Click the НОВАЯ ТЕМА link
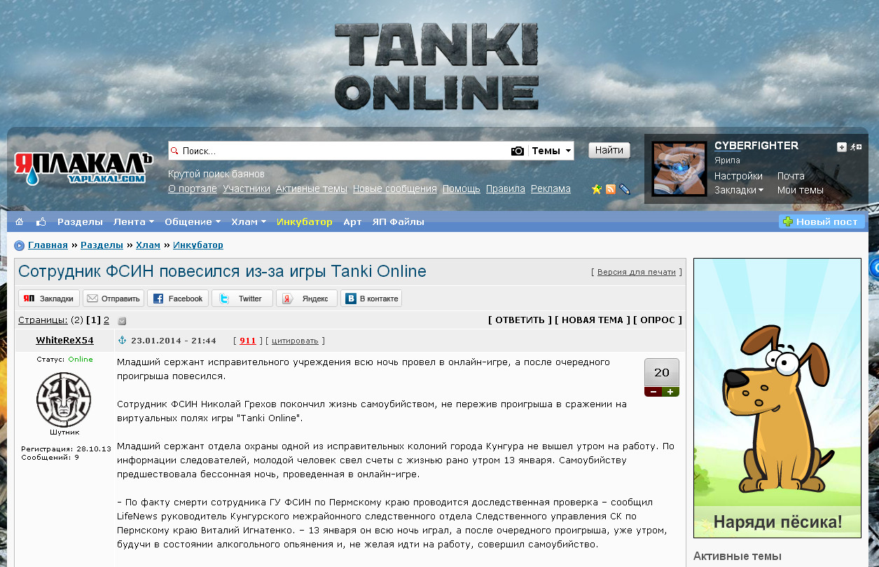 pos(593,320)
